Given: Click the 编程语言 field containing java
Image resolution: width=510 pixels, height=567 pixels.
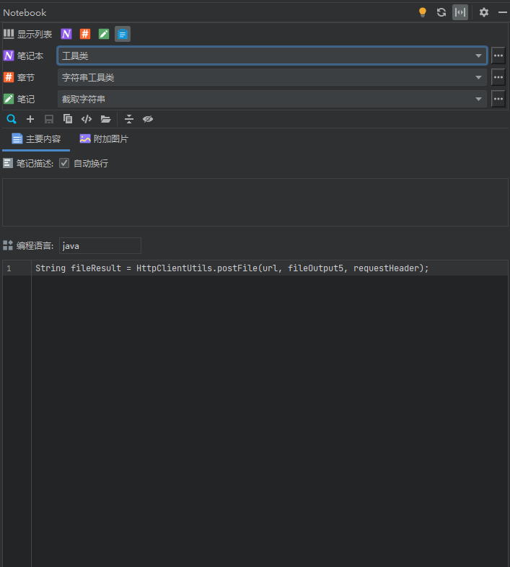Looking at the screenshot, I should pos(100,246).
